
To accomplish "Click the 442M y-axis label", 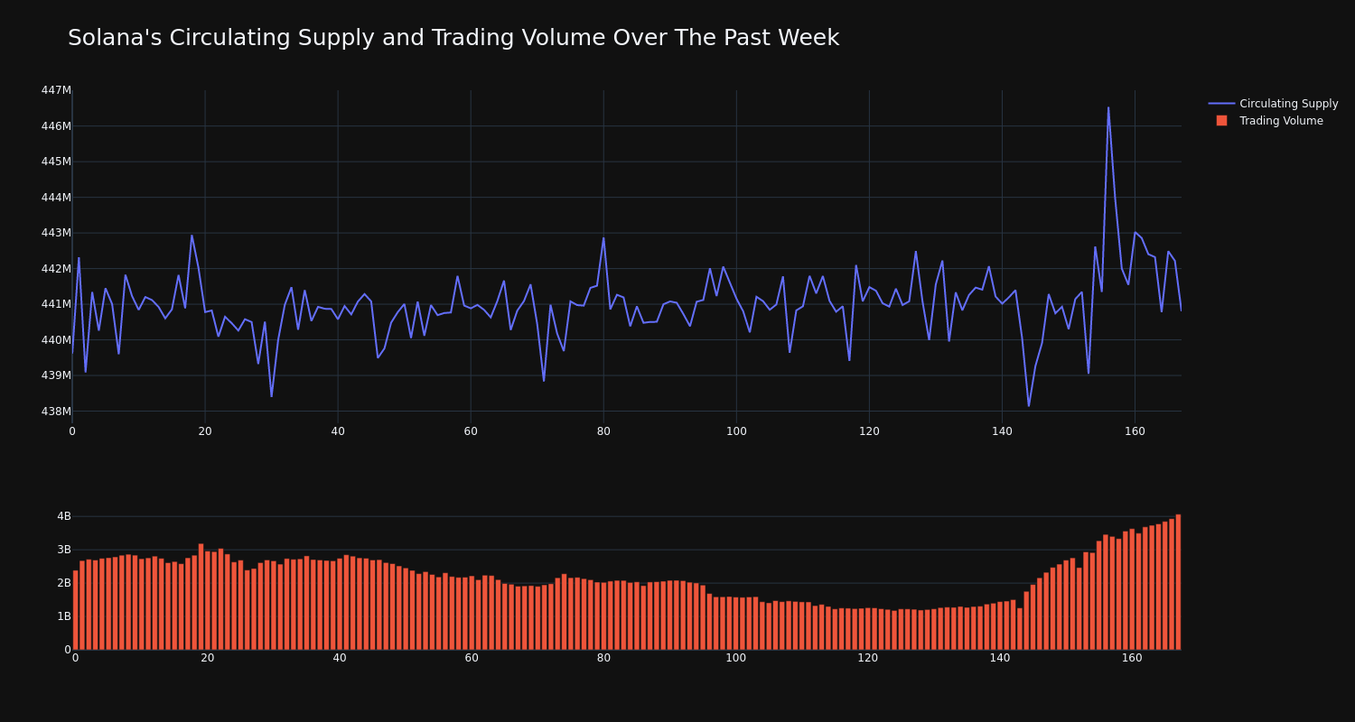I will click(x=56, y=269).
